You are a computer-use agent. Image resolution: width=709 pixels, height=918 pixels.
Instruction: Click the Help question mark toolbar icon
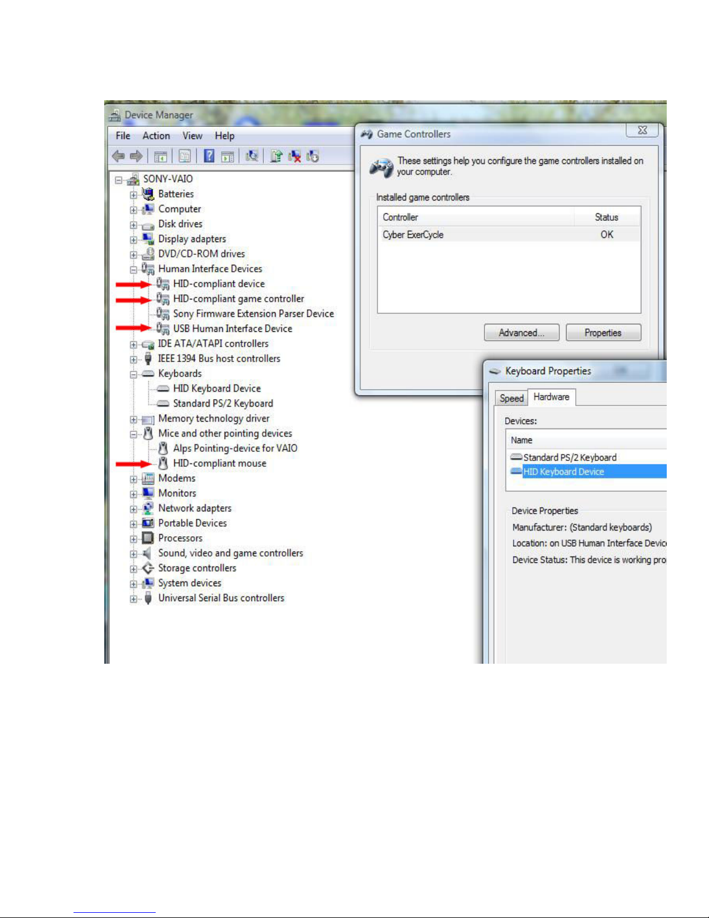(x=210, y=156)
